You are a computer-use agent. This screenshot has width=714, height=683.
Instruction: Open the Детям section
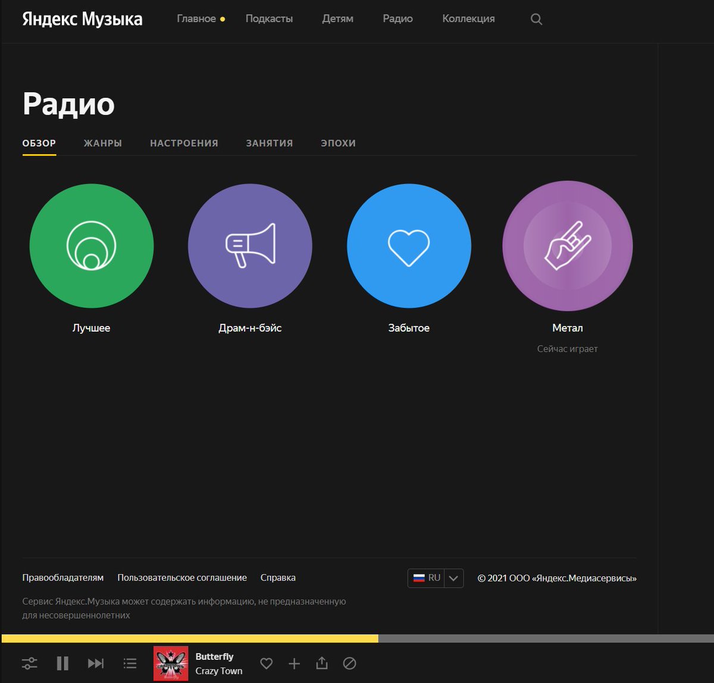337,18
